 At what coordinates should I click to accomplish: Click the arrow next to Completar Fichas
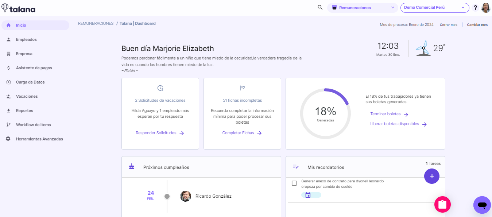tap(259, 133)
